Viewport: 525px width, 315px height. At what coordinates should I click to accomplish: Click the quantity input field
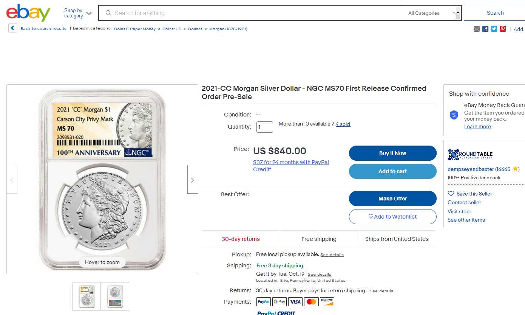(x=264, y=127)
